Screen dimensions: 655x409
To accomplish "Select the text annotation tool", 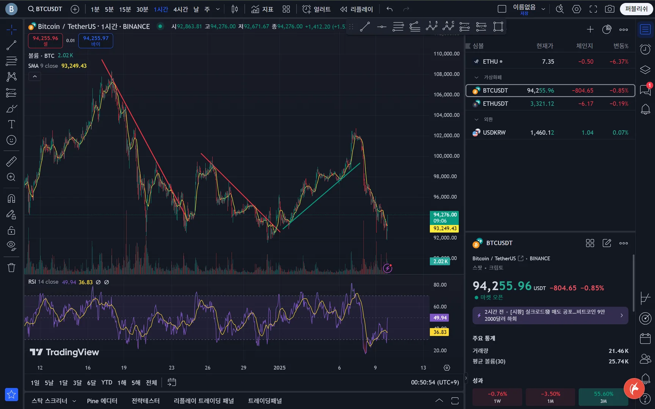I will click(11, 124).
